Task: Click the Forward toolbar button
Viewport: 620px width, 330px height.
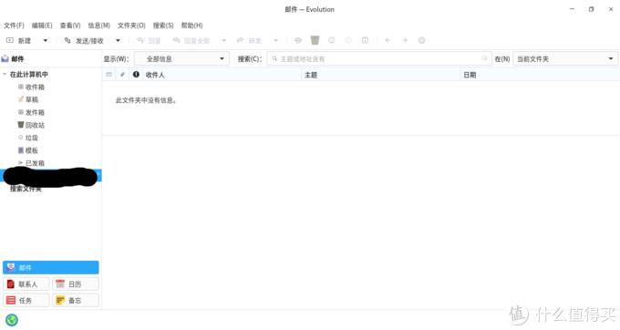Action: pos(249,40)
